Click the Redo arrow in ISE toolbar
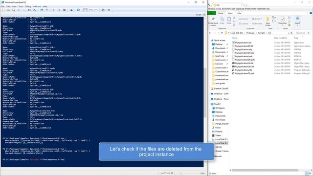Viewport: 313px width, 176px height. tap(47, 10)
